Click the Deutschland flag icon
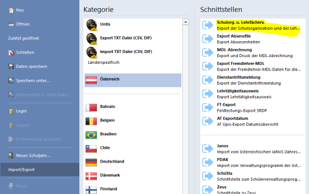The image size is (309, 194). click(x=91, y=162)
